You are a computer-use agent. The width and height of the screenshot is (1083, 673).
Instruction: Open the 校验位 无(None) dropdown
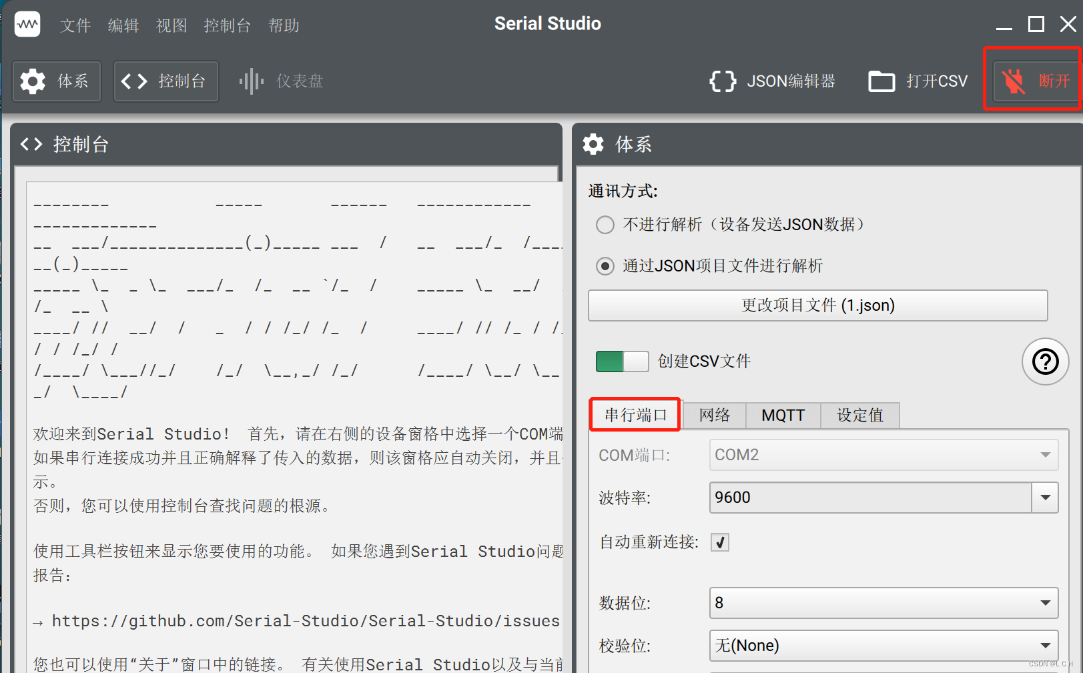click(883, 646)
